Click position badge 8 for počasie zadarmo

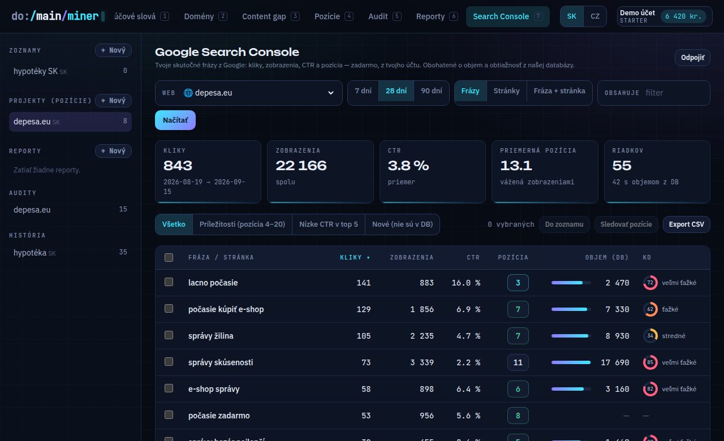[x=518, y=416]
